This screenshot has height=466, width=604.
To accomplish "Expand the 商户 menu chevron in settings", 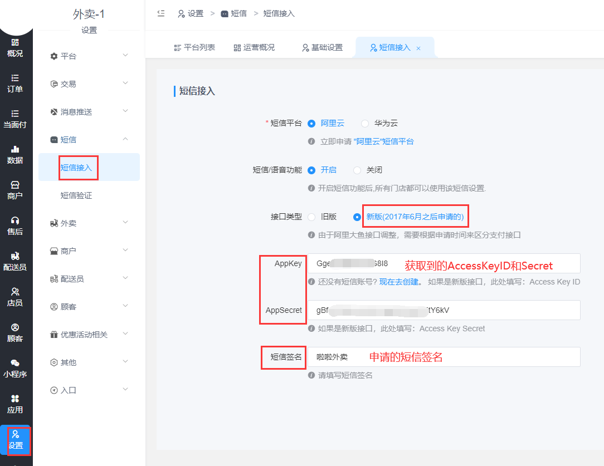I will (125, 250).
